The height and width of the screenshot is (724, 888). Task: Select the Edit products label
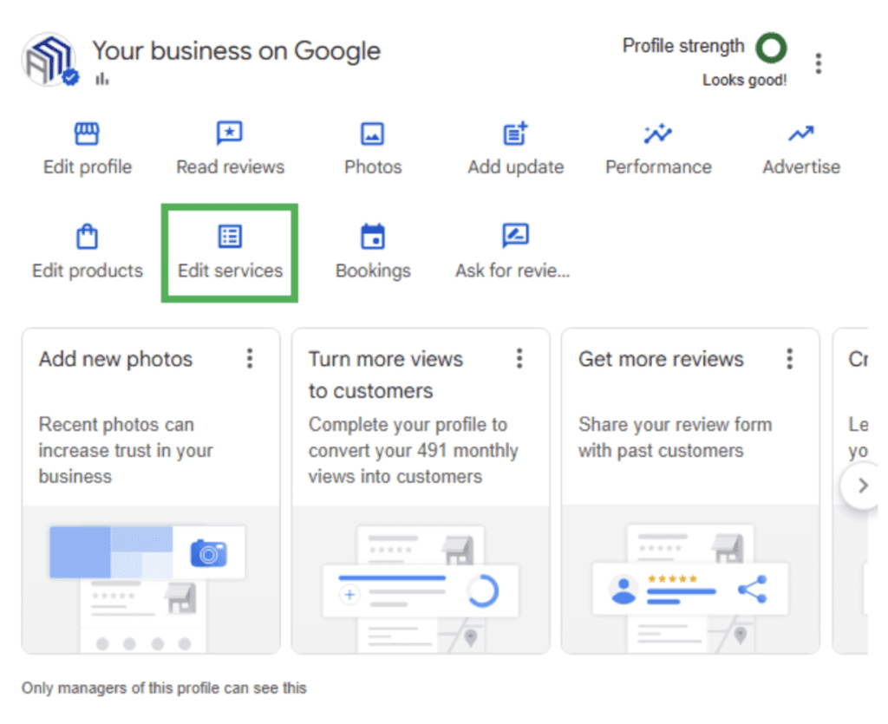tap(88, 271)
